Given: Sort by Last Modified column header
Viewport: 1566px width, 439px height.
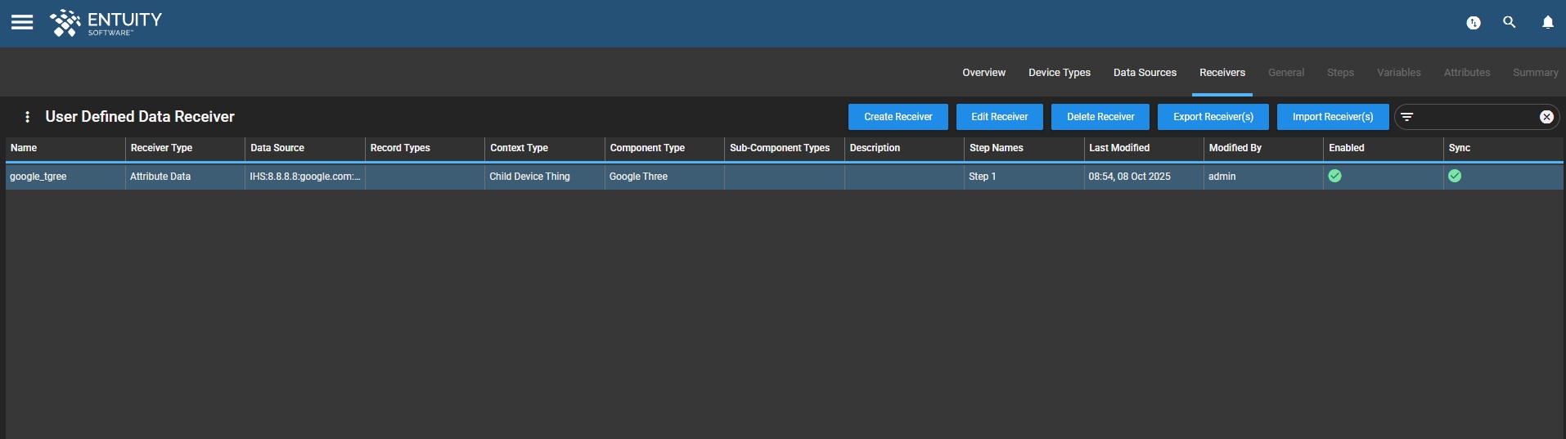Looking at the screenshot, I should pyautogui.click(x=1144, y=148).
